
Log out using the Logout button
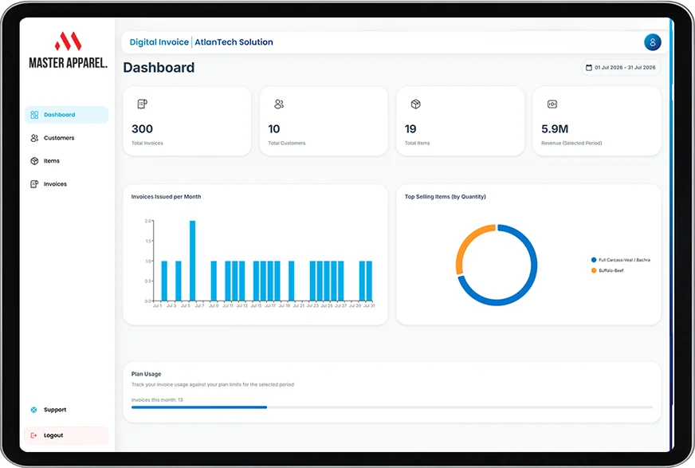click(66, 435)
